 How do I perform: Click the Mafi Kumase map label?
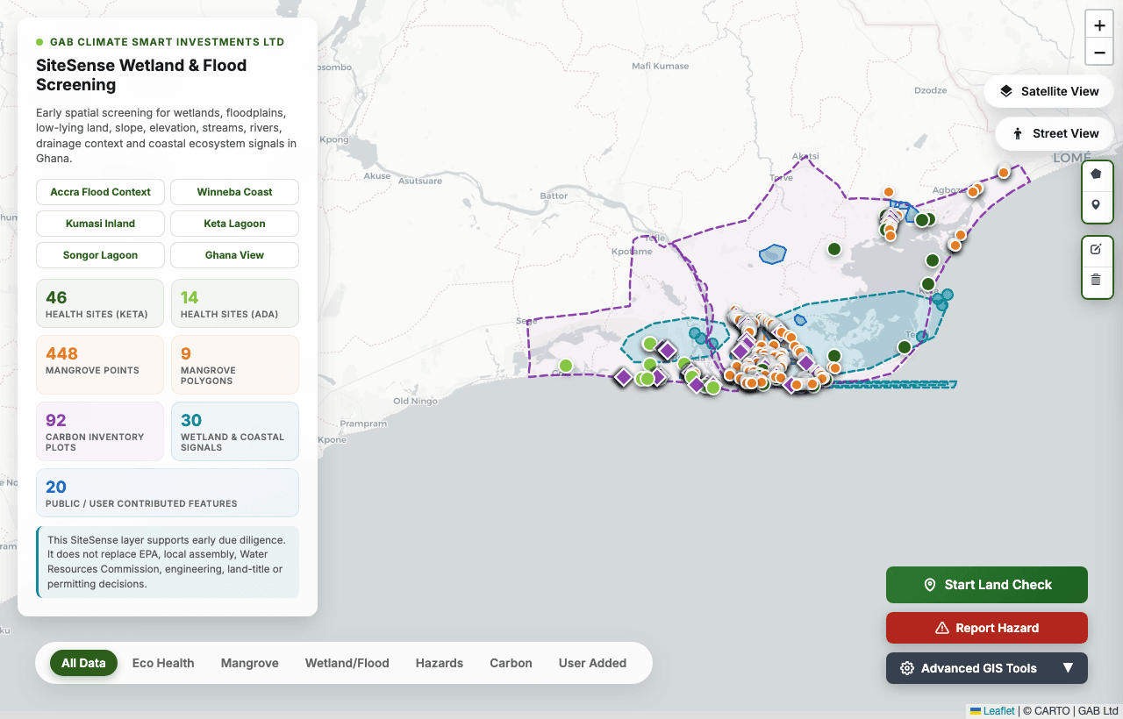(x=660, y=66)
